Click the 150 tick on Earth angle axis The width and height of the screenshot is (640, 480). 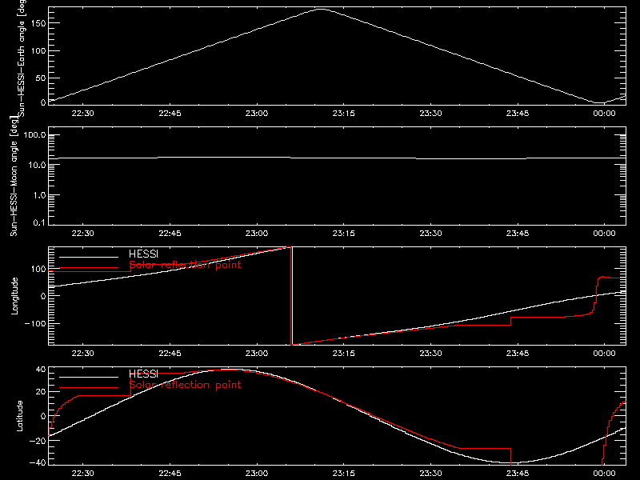pos(38,23)
